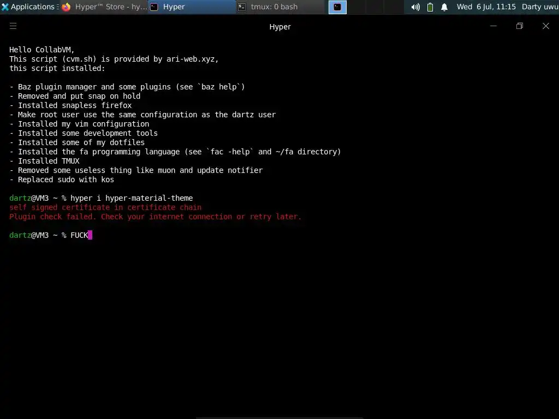
Task: Check the battery status icon
Action: click(x=430, y=7)
